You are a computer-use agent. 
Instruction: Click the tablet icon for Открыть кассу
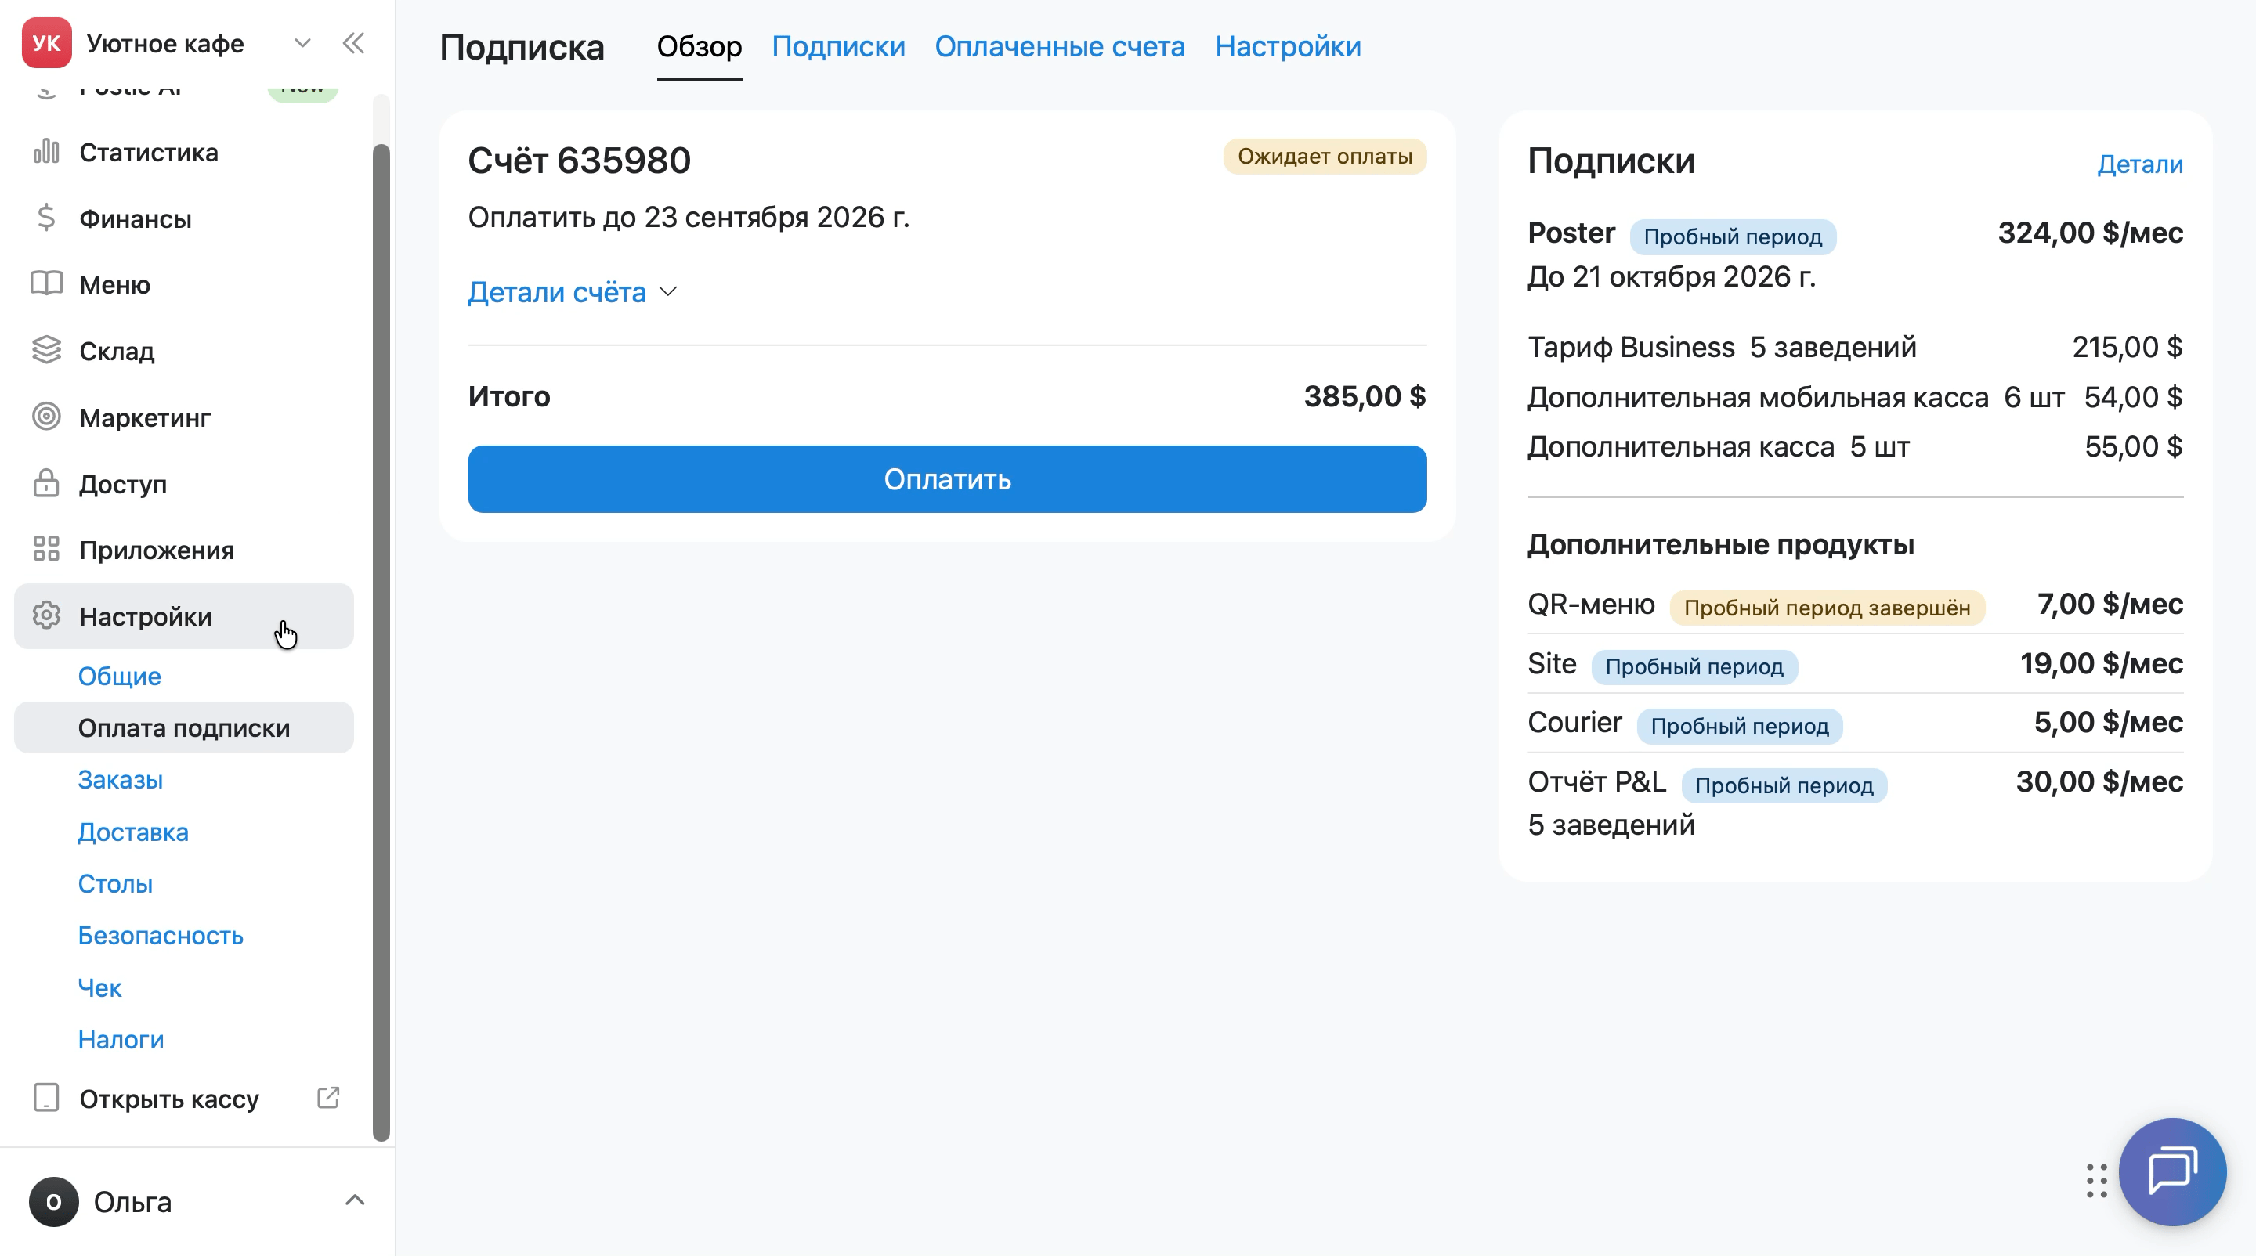tap(46, 1098)
